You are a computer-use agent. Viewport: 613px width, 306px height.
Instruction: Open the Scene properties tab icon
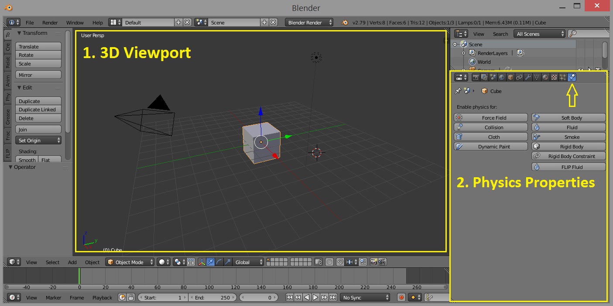point(493,77)
